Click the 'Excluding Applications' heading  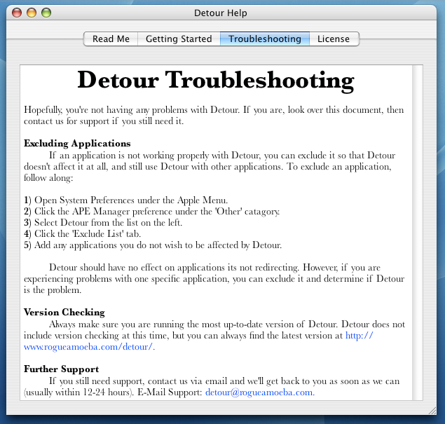[77, 144]
